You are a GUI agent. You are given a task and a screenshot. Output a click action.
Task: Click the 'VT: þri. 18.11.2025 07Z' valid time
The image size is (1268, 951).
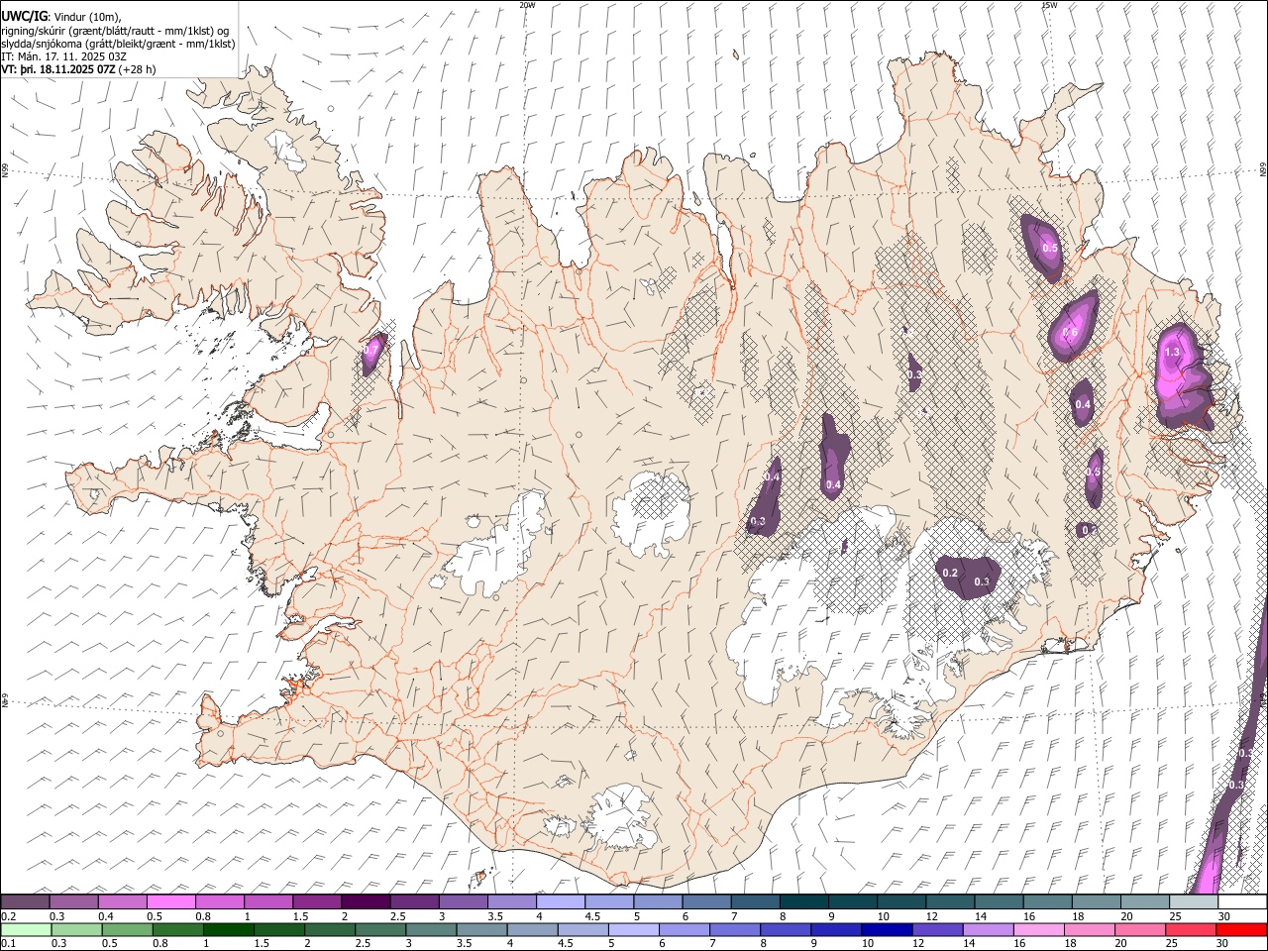click(58, 69)
